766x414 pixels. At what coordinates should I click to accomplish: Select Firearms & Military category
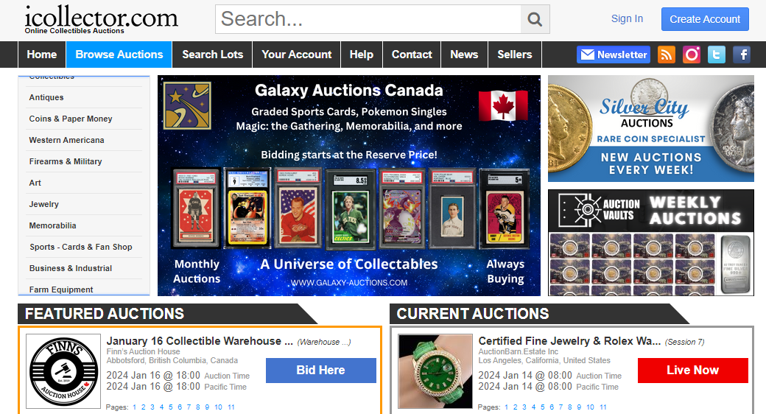pos(66,161)
